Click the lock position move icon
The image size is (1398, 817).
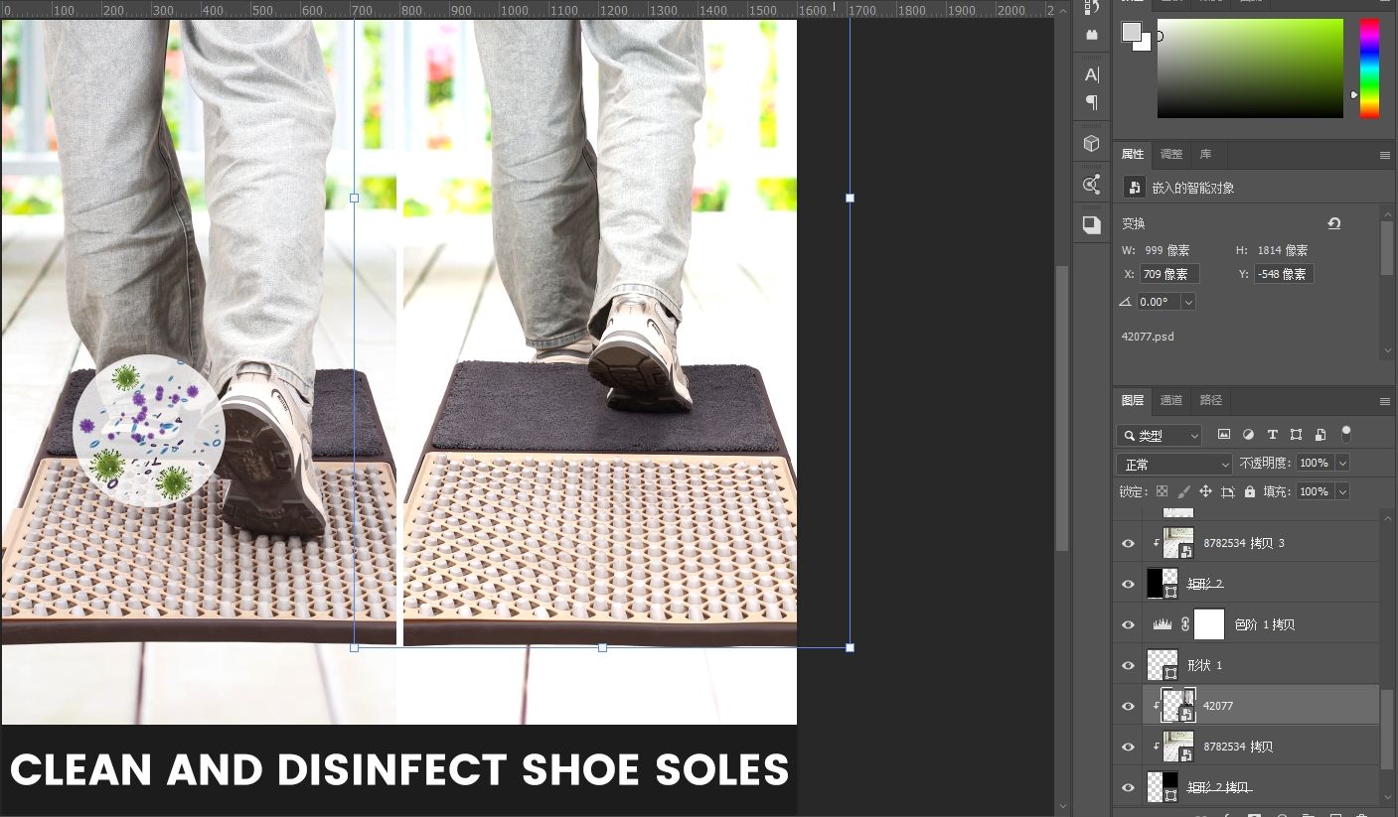[x=1205, y=491]
